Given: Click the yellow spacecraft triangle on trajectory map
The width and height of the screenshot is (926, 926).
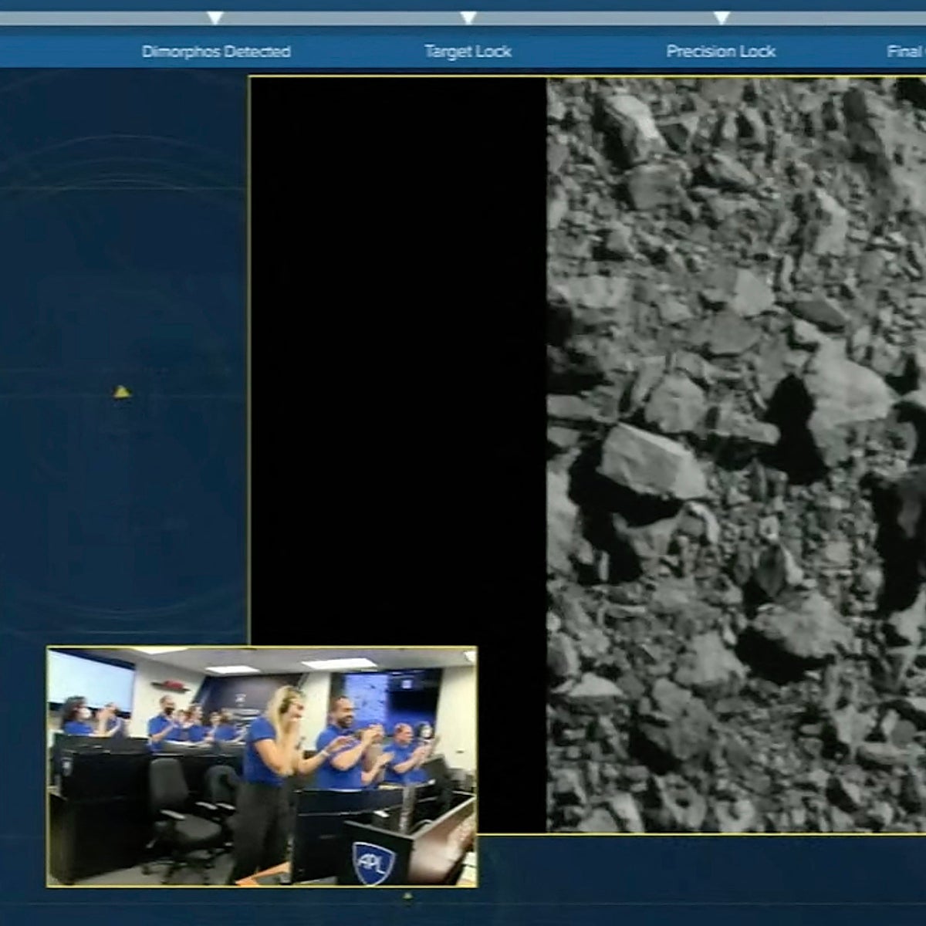Looking at the screenshot, I should coord(121,393).
